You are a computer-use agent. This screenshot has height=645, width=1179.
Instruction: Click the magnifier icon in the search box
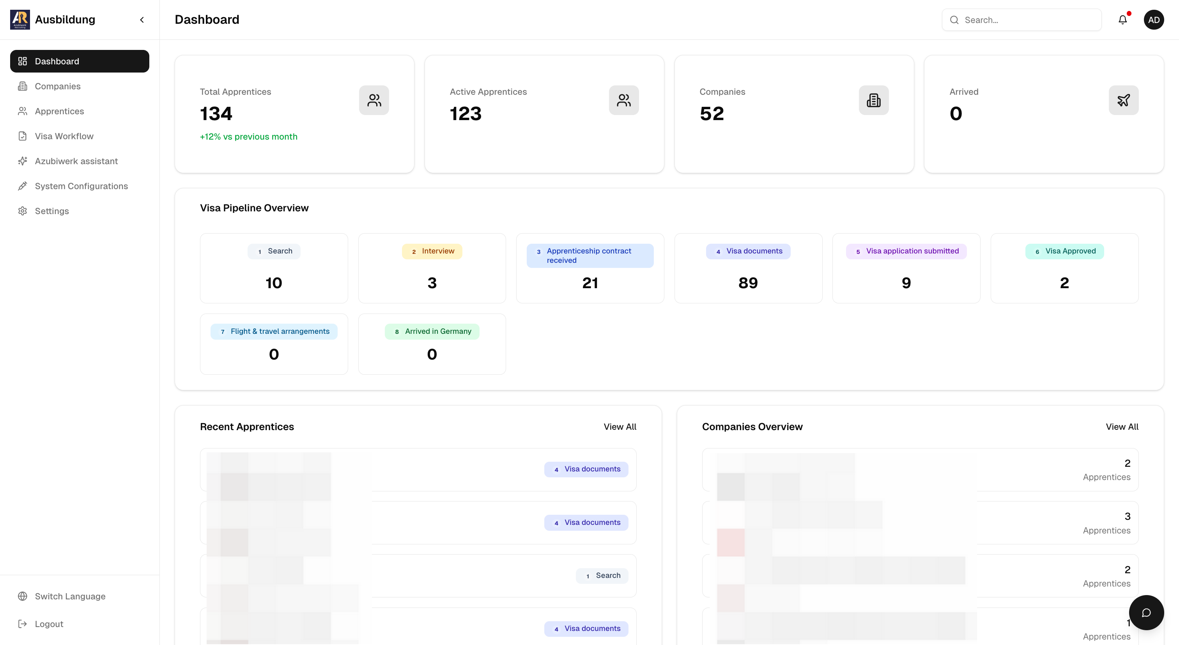[954, 19]
